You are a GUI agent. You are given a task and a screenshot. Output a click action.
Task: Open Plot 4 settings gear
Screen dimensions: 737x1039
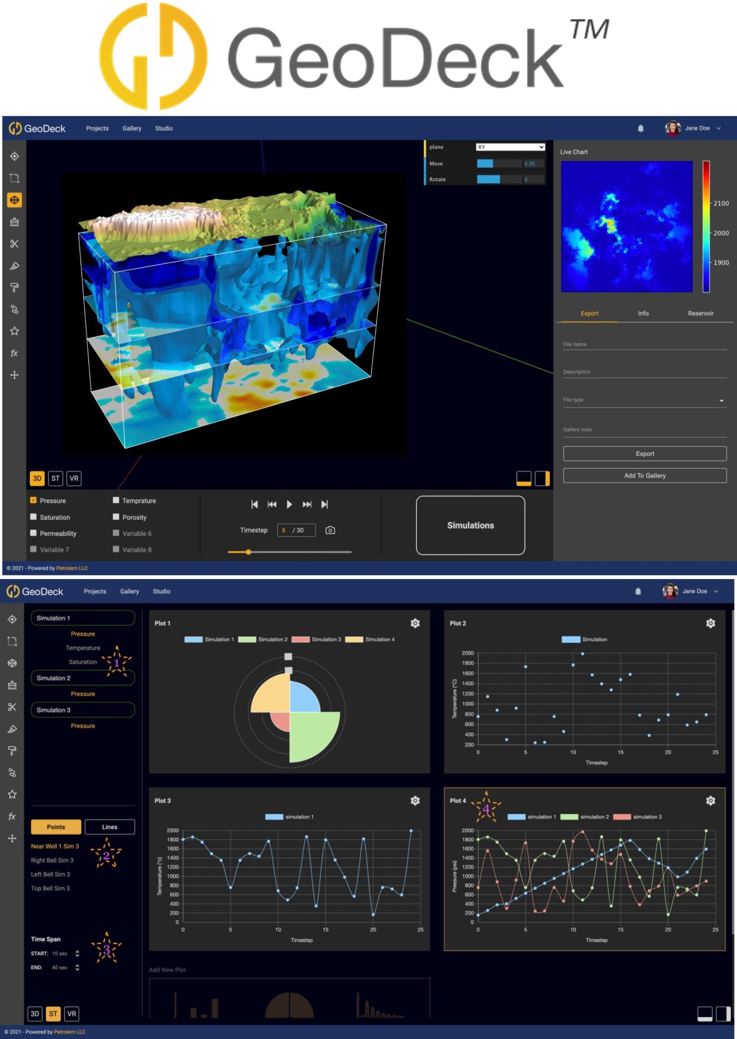(711, 801)
